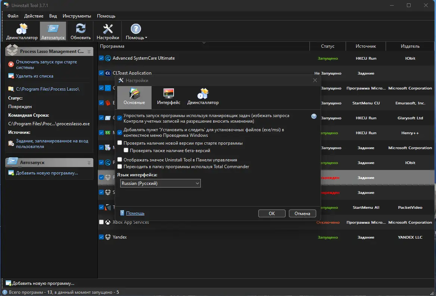Screen dimensions: 436x296
Task: Open the interface language dropdown
Action: (x=161, y=183)
